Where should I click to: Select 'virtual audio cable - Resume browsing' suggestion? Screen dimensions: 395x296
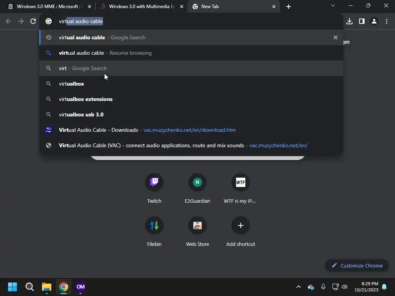(191, 53)
